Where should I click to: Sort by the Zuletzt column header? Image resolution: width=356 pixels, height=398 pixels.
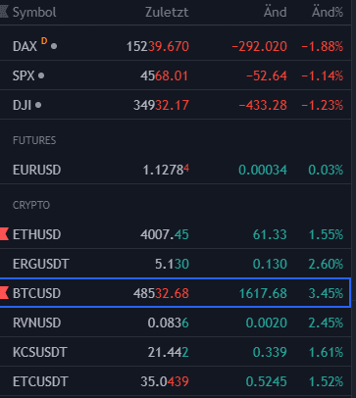point(167,13)
